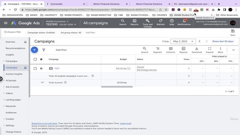Image resolution: width=240 pixels, height=135 pixels.
Task: Refresh the Google Ads data
Action: [x=160, y=22]
